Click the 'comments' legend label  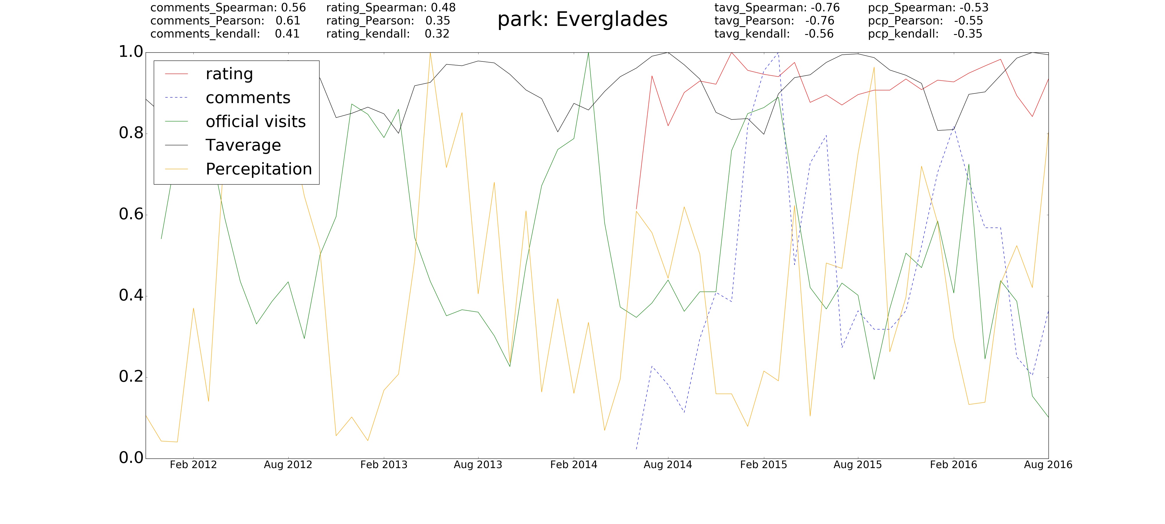pos(248,98)
